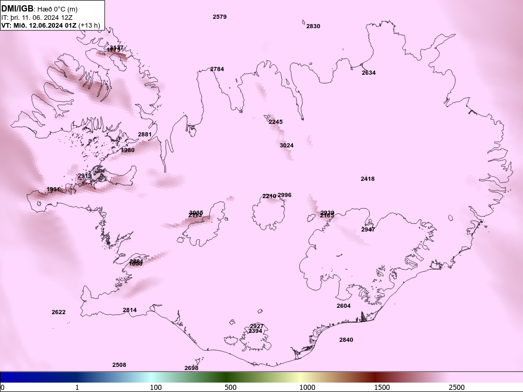
Task: Click the 2604 height value
Action: click(x=344, y=306)
